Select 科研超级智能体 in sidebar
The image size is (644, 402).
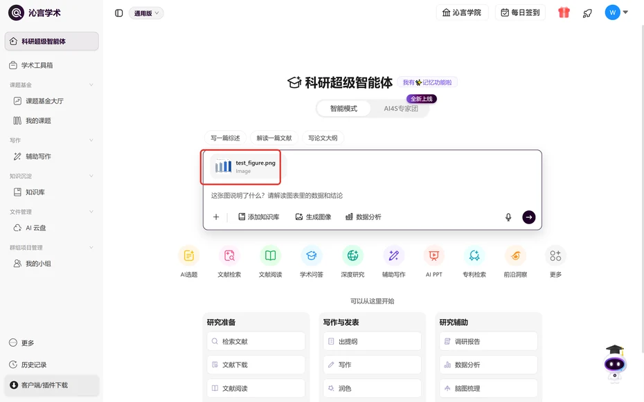52,41
